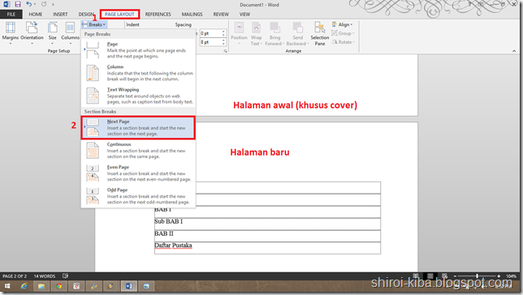Click the Wrap Text button
The width and height of the screenshot is (523, 295).
(256, 33)
